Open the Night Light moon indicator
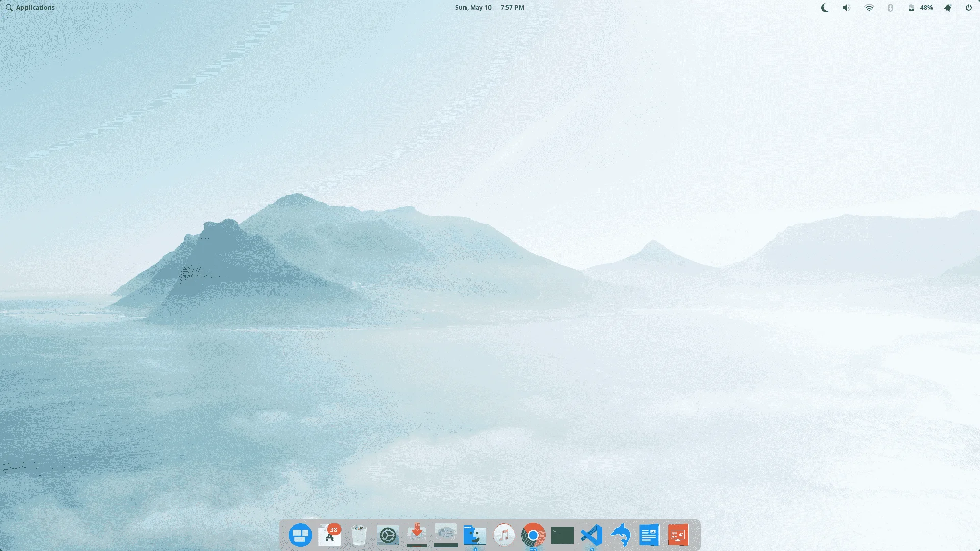 click(x=825, y=8)
